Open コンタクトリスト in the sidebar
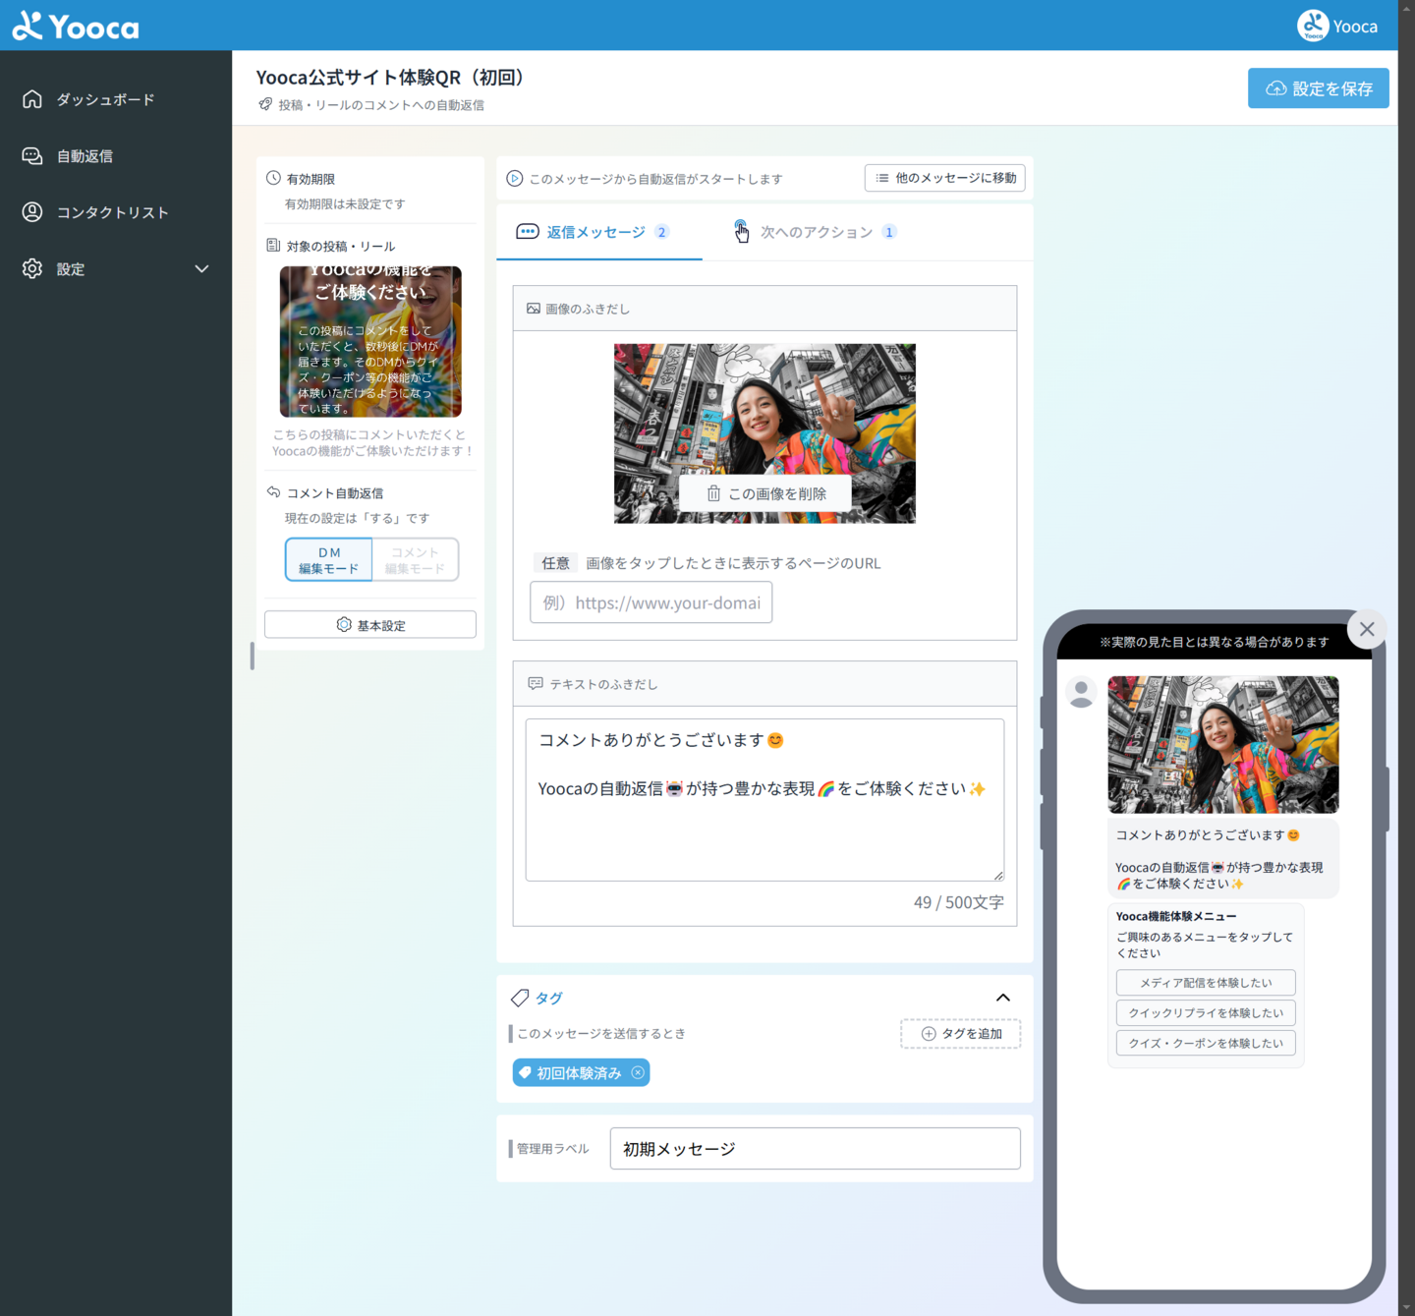Viewport: 1415px width, 1316px height. coord(112,212)
